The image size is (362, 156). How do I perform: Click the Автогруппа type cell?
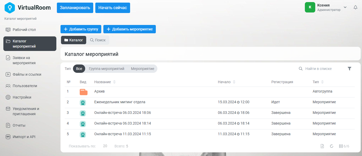323,92
